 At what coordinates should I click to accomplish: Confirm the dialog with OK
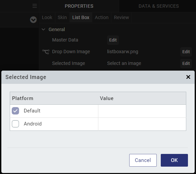click(174, 160)
